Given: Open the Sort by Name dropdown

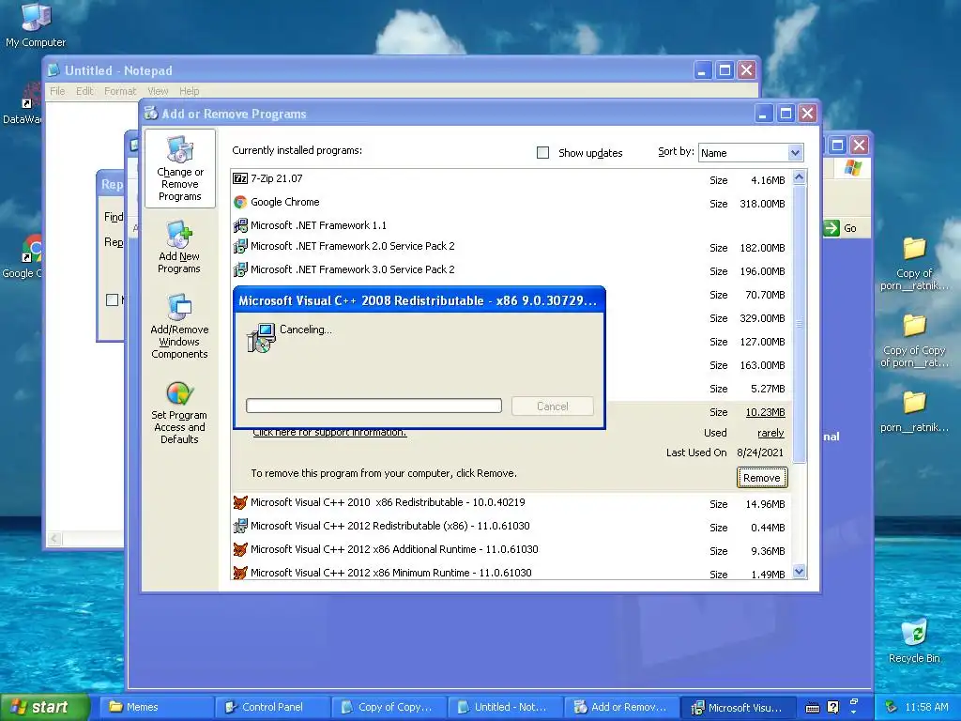Looking at the screenshot, I should [x=795, y=153].
